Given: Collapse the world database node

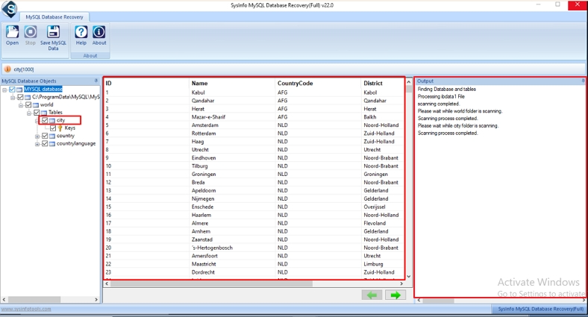Looking at the screenshot, I should pos(21,105).
